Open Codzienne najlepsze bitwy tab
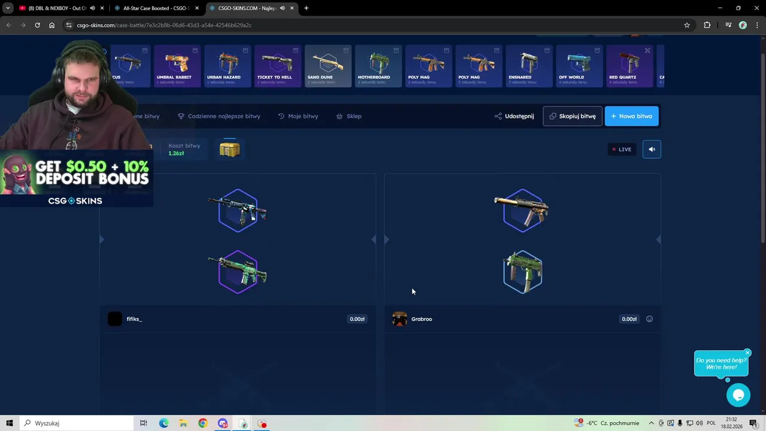The width and height of the screenshot is (766, 431). pyautogui.click(x=219, y=116)
